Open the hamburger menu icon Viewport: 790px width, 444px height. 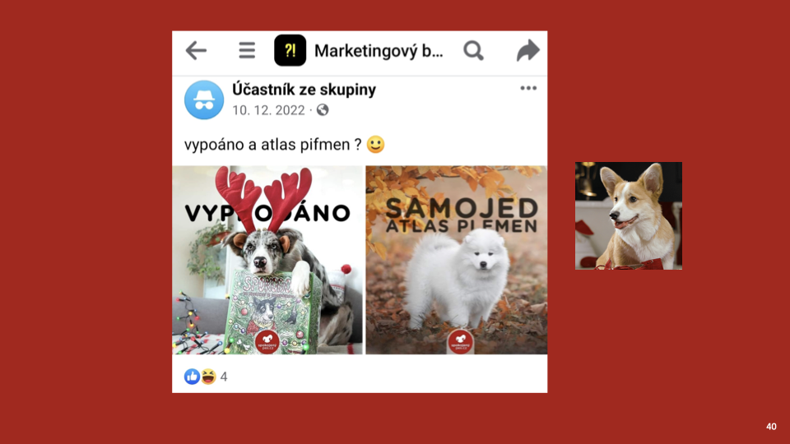247,50
